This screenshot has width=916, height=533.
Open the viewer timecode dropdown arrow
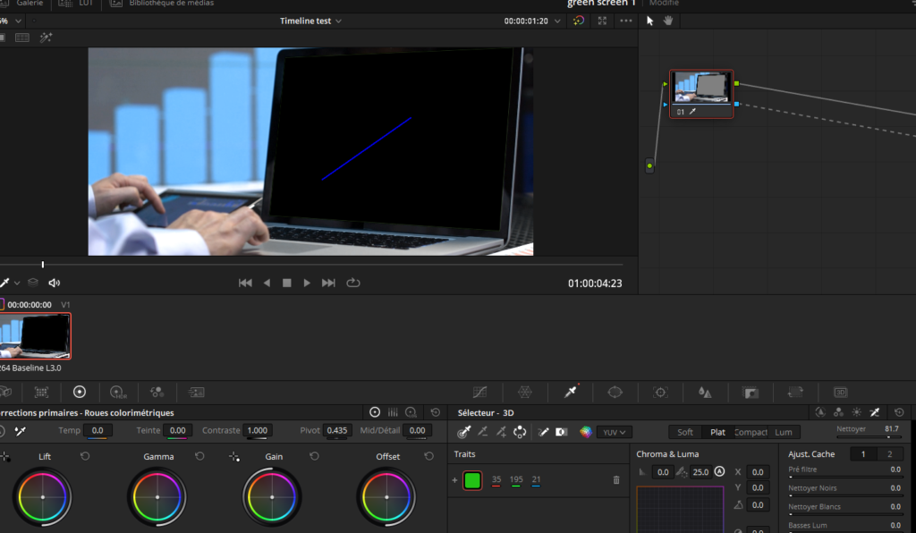tap(558, 21)
